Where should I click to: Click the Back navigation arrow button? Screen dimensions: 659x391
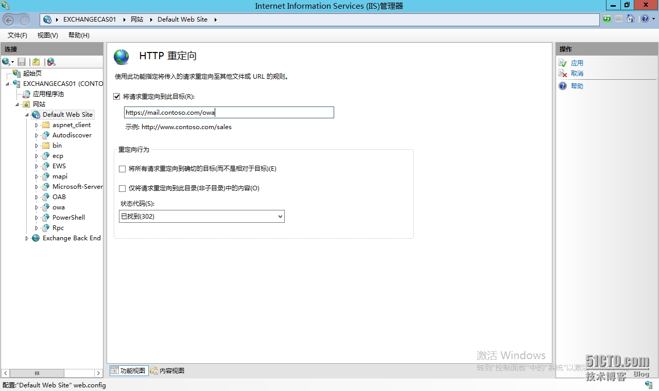click(x=9, y=20)
